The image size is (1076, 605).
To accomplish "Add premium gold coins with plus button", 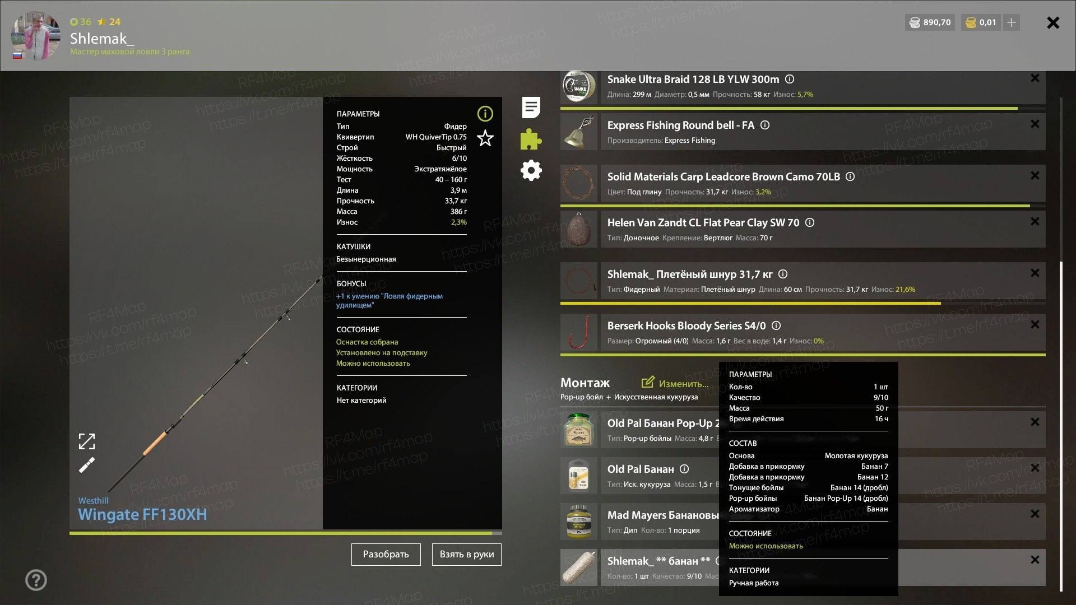I will click(1012, 22).
